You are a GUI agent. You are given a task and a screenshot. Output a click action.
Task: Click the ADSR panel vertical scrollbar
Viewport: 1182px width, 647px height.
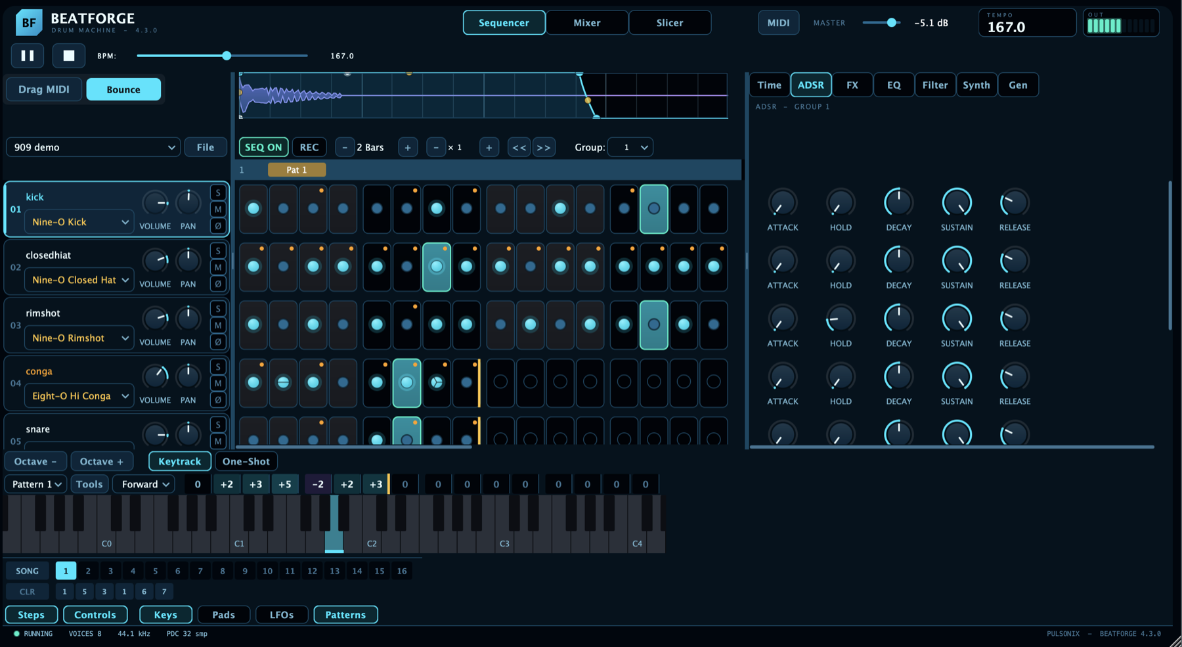click(1170, 256)
